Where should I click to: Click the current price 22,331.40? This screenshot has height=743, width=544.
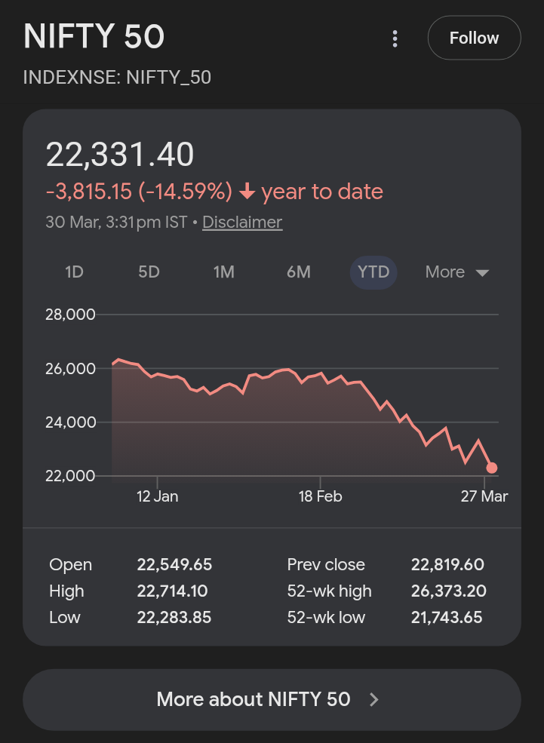pyautogui.click(x=120, y=155)
